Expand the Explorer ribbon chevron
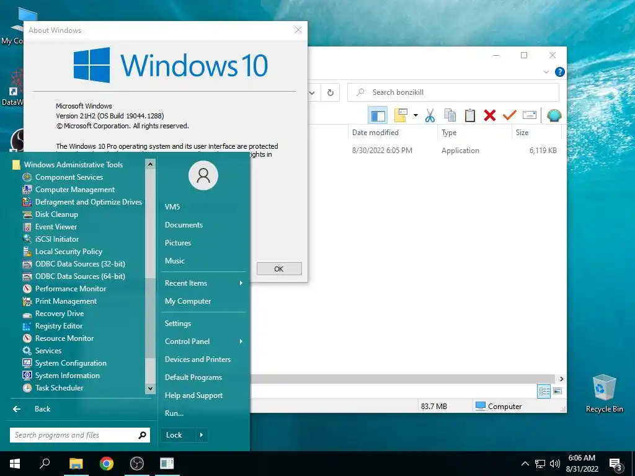Viewport: 635px width, 476px height. pyautogui.click(x=546, y=72)
